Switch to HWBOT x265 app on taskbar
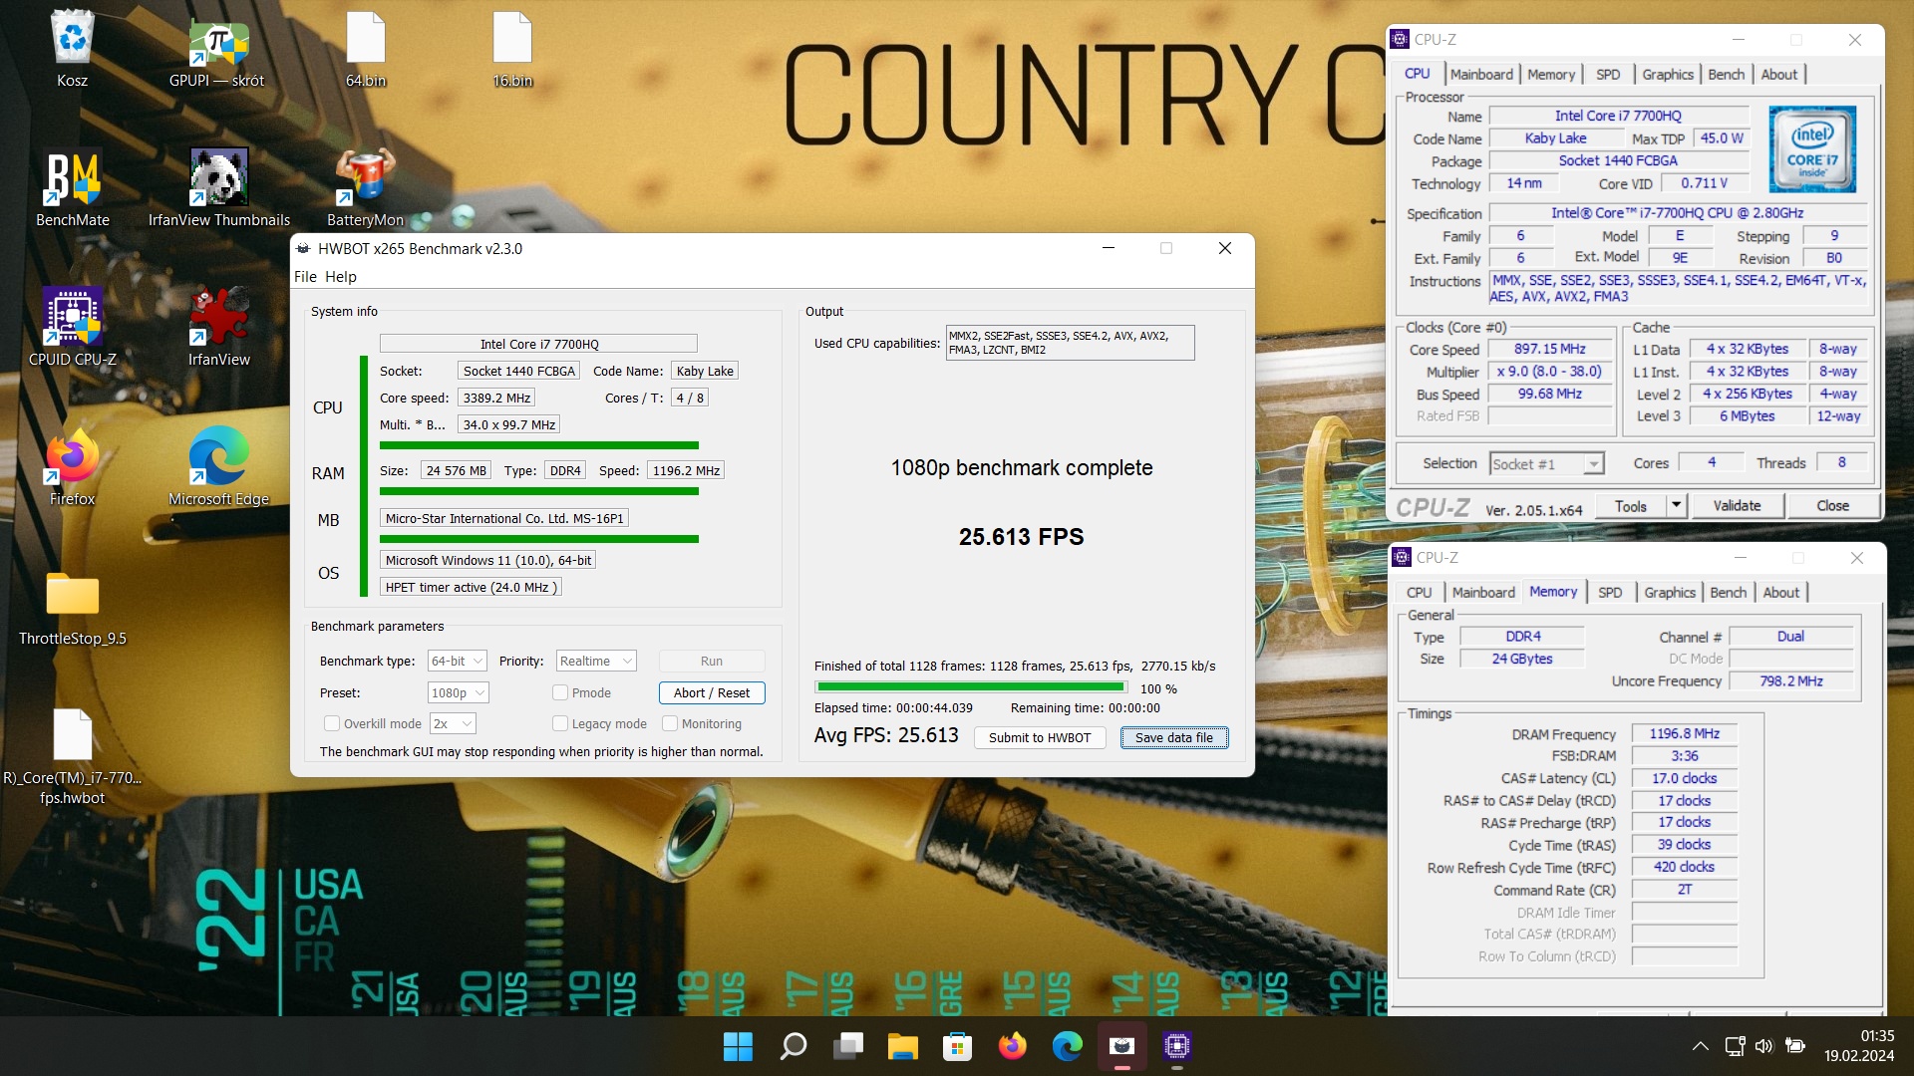This screenshot has height=1076, width=1914. pyautogui.click(x=1121, y=1046)
